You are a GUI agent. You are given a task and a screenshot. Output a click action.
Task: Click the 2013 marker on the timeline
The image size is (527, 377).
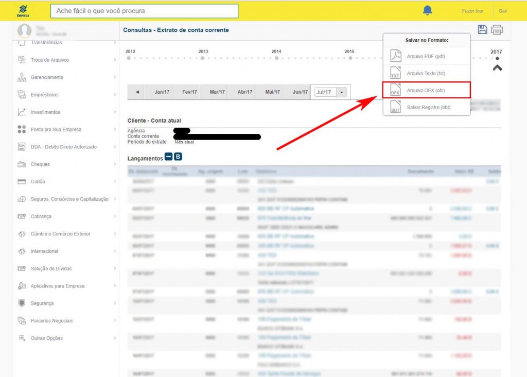tap(203, 58)
